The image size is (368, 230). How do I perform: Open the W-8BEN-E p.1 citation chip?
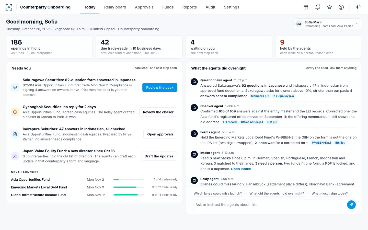pos(321,143)
